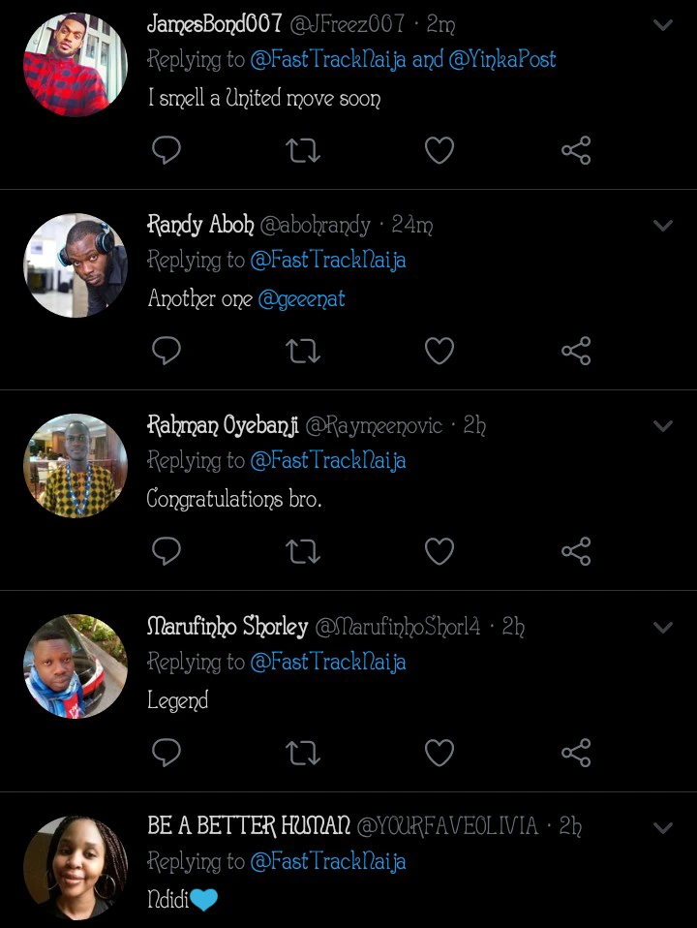Reply to JamesBond007's tweet

pos(167,150)
